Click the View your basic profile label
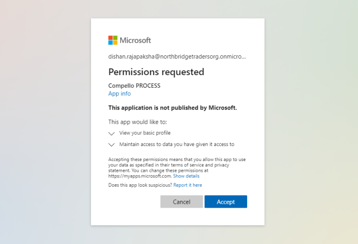This screenshot has width=358, height=244. tap(145, 133)
